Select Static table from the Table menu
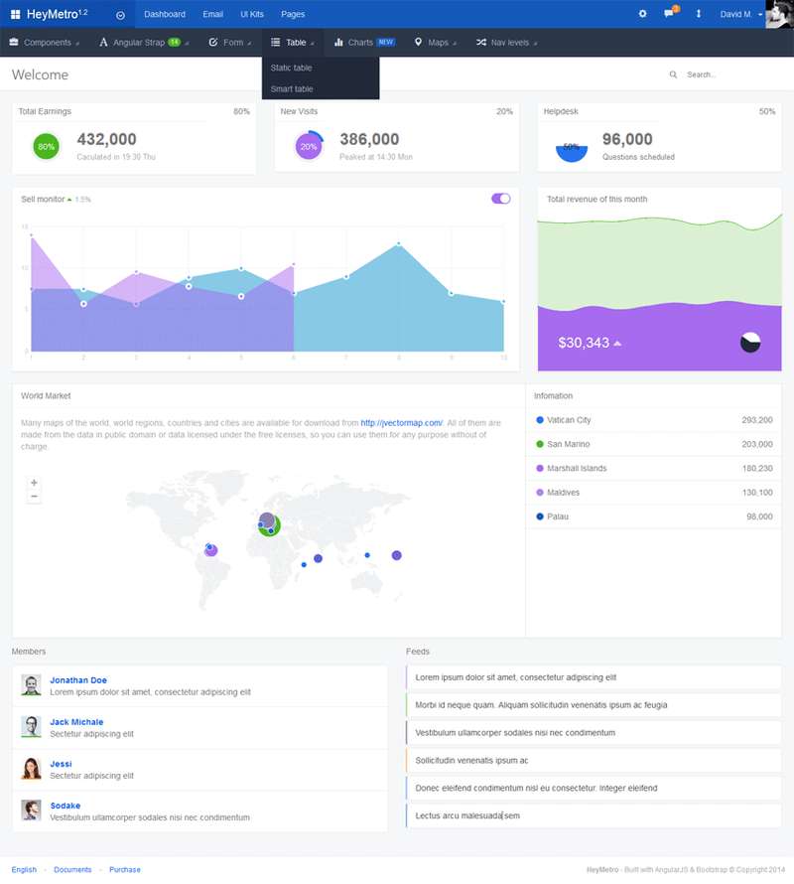The height and width of the screenshot is (884, 794). (x=291, y=68)
